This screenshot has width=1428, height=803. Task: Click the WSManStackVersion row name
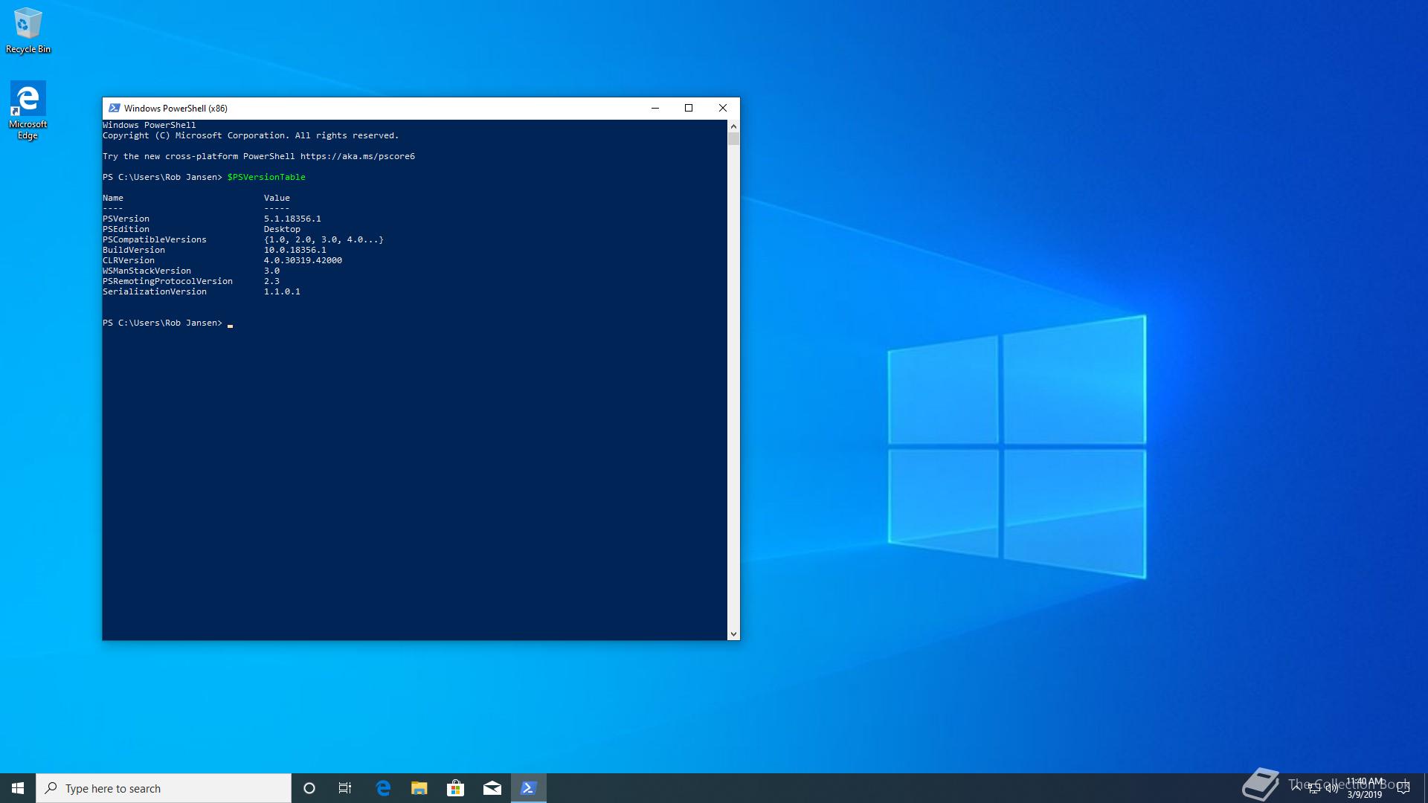click(147, 271)
